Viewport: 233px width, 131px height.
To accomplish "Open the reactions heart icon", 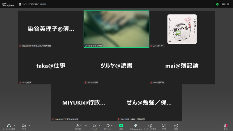I will [x=107, y=126].
